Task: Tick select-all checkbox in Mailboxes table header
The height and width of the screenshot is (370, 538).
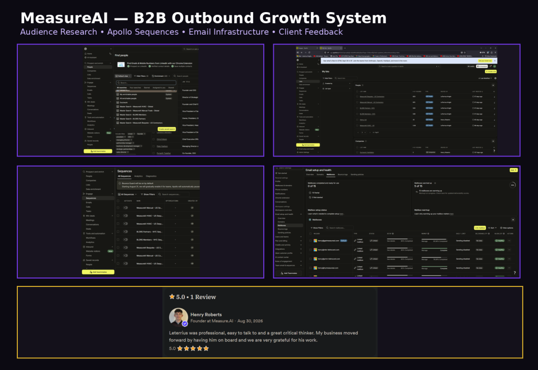Action: point(311,234)
